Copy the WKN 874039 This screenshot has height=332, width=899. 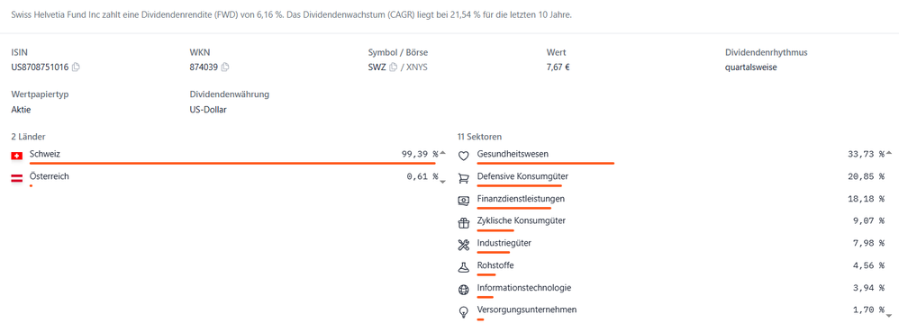225,67
